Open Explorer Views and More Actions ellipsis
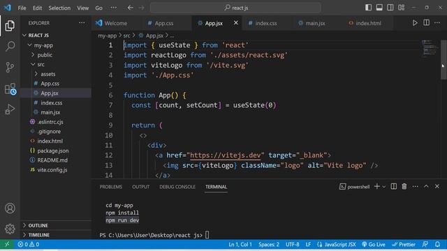This screenshot has width=447, height=251. point(82,23)
